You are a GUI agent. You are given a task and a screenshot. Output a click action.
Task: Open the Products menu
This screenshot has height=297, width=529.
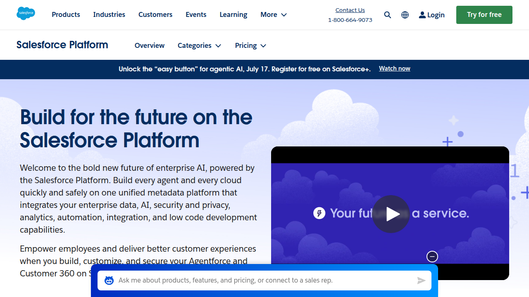[66, 14]
